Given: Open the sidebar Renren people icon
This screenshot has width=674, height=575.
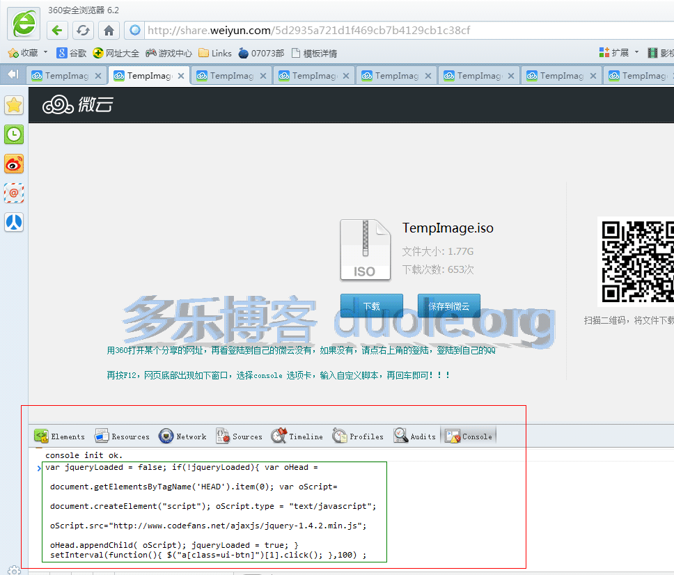Looking at the screenshot, I should point(14,223).
